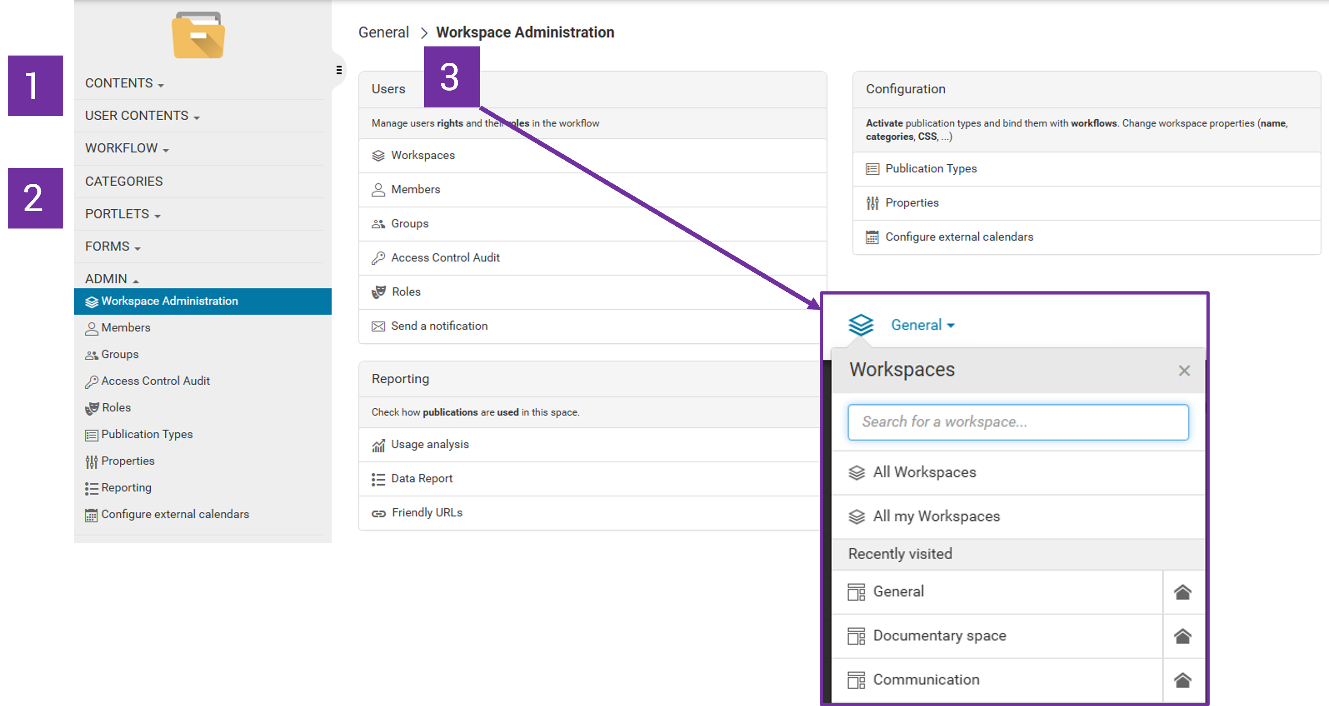Click the layout icon next to Documentary space
The image size is (1329, 706).
[x=856, y=636]
